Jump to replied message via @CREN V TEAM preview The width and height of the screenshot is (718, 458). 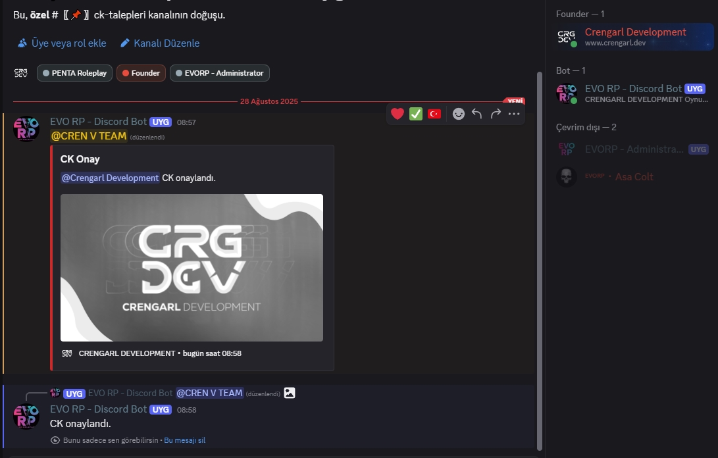click(209, 393)
